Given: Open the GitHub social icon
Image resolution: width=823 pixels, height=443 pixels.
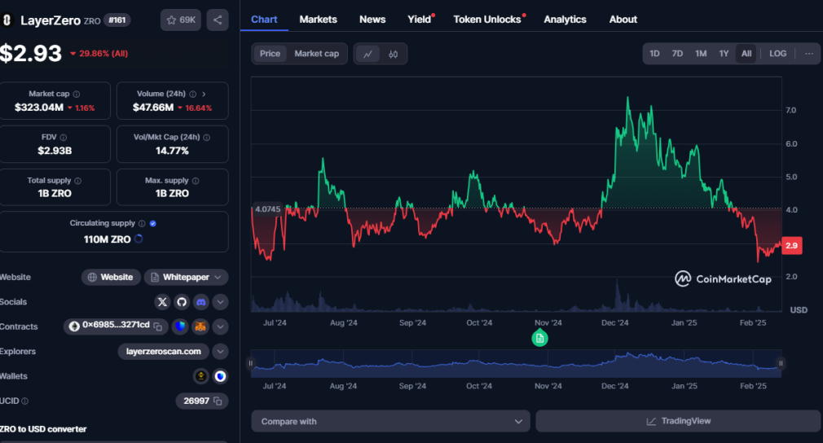Looking at the screenshot, I should 182,302.
